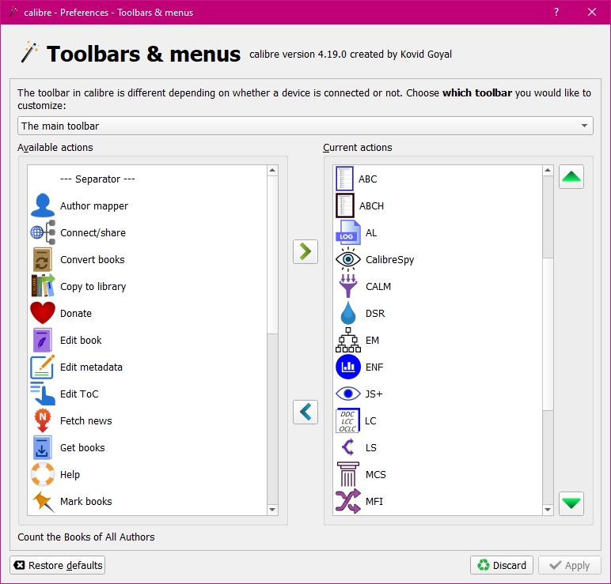Viewport: 611px width, 584px height.
Task: Select the 'Edit ToC' text label
Action: (x=79, y=394)
